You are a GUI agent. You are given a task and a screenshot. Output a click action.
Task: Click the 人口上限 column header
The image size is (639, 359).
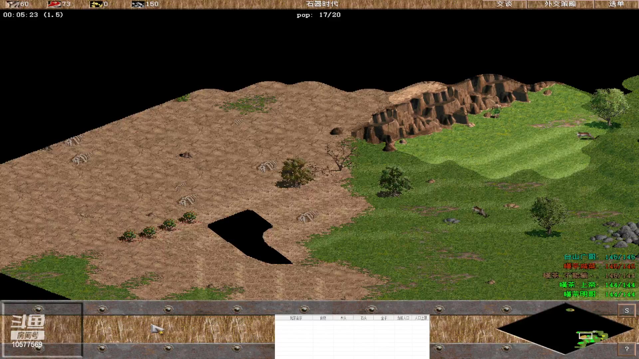coord(421,318)
